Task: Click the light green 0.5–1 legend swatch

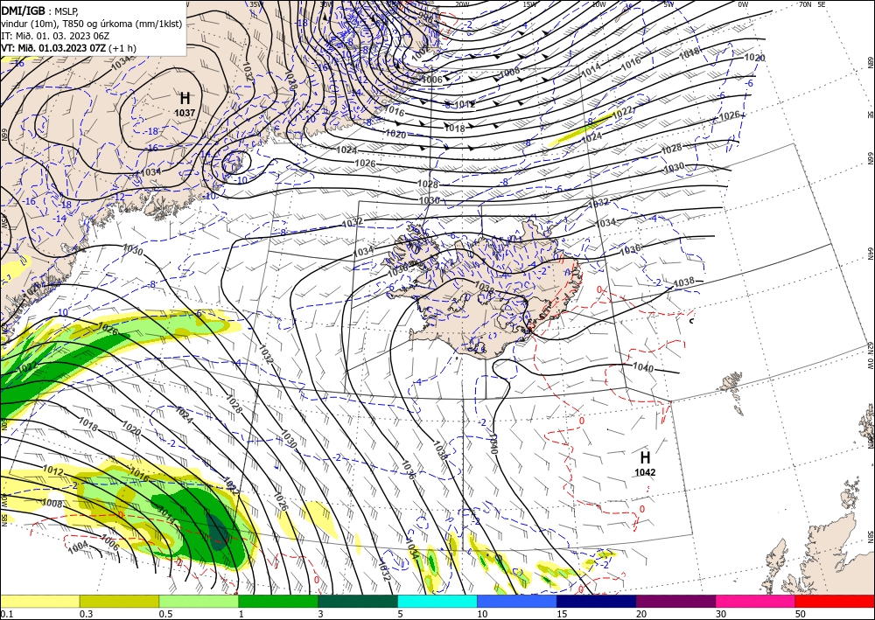Action: pyautogui.click(x=199, y=601)
